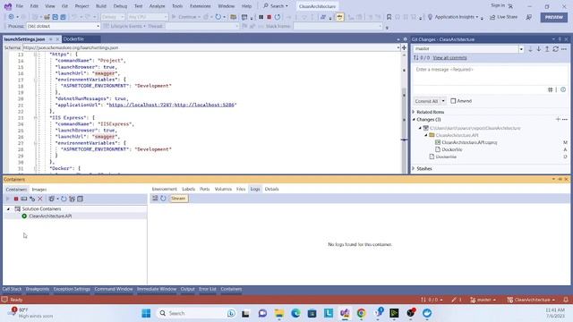Switch to the Images tab in Containers
The width and height of the screenshot is (573, 322).
click(39, 190)
